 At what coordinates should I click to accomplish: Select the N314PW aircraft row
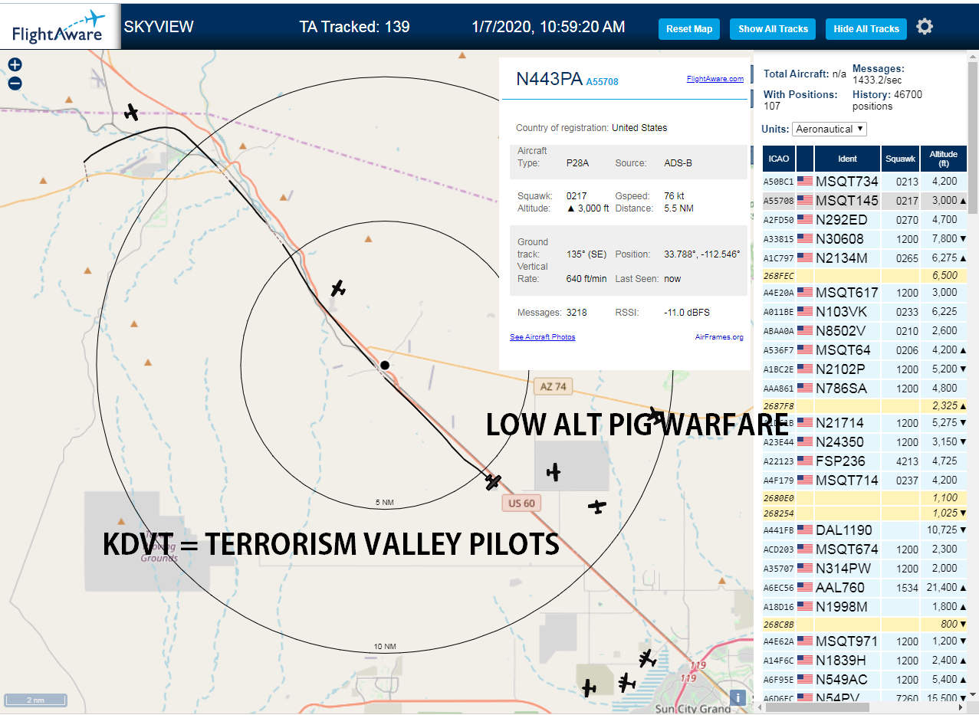click(865, 569)
